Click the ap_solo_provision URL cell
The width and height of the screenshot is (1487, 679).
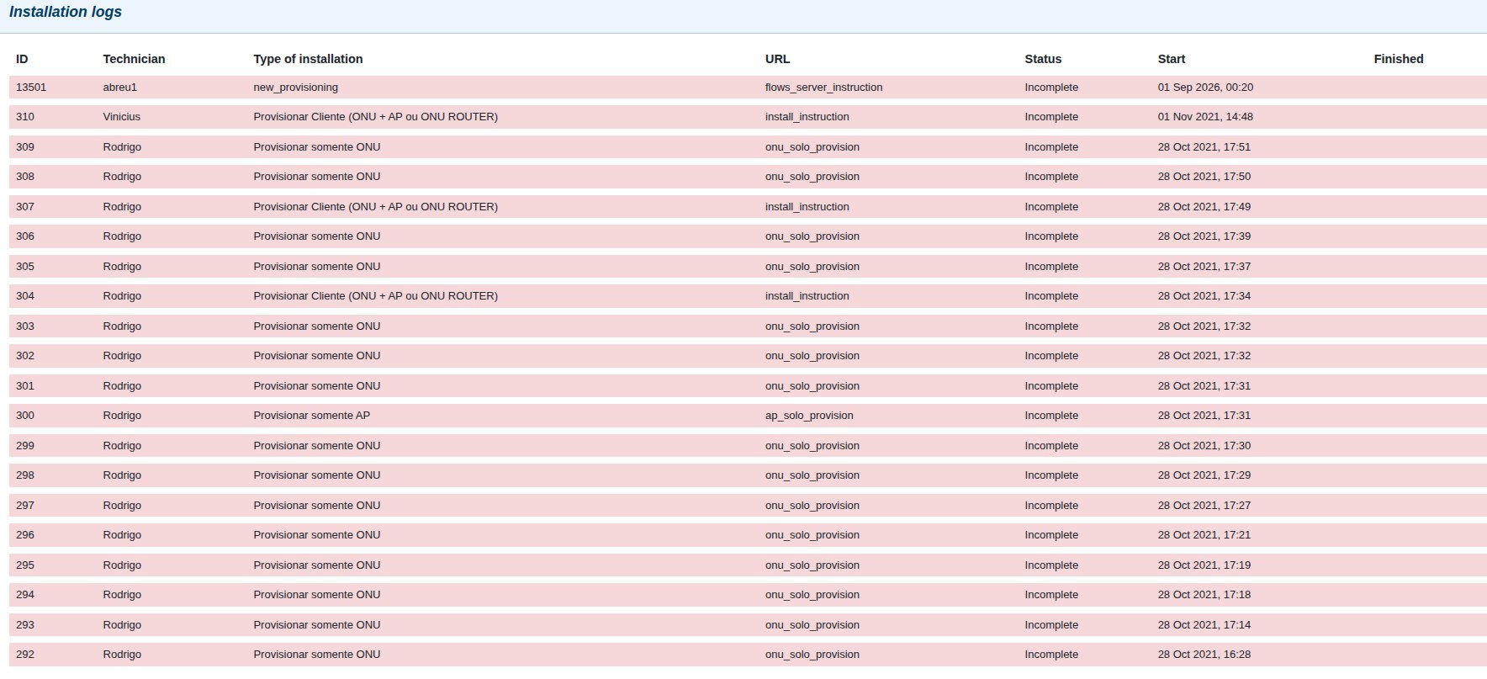pos(809,416)
